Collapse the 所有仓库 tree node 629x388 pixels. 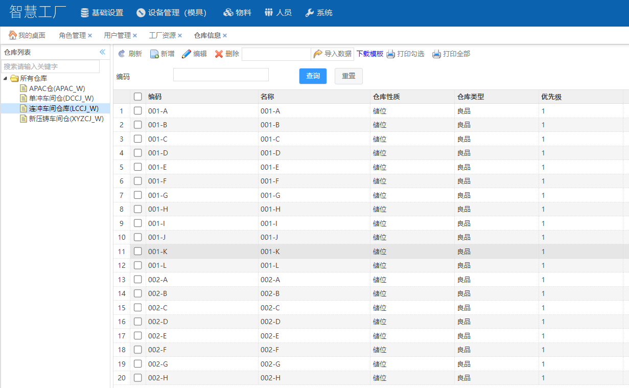tap(5, 78)
